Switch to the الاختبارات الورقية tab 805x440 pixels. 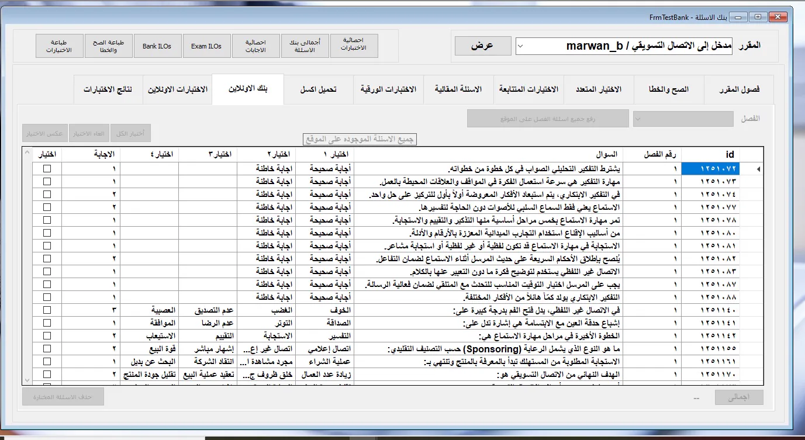[x=388, y=89]
